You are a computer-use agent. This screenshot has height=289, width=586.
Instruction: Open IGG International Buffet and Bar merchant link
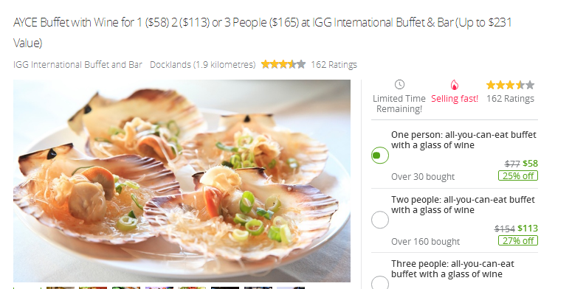[x=77, y=65]
